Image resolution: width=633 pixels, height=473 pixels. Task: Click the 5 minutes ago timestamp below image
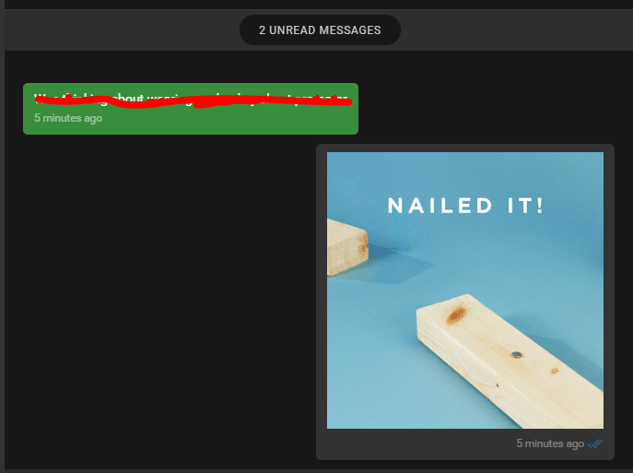click(x=550, y=443)
